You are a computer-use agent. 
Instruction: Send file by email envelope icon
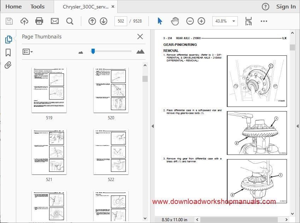(x=55, y=21)
